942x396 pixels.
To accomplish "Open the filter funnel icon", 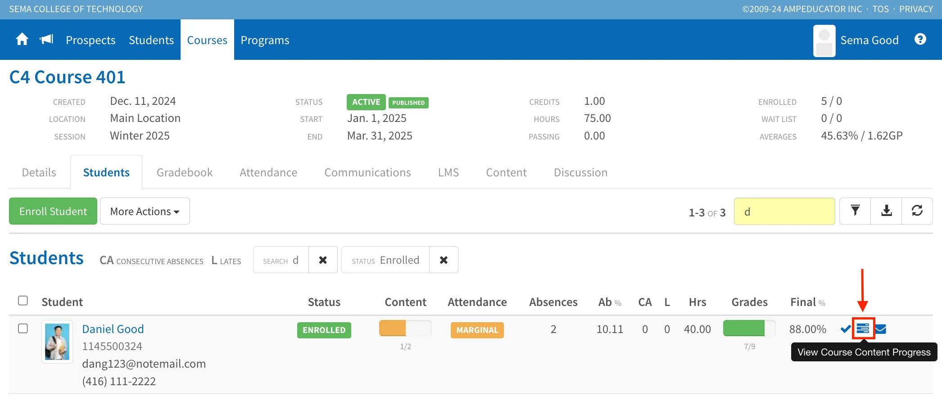I will [x=855, y=211].
